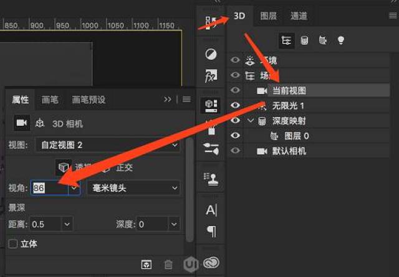Select the 3D camera icon in 属性 panel
399x277 pixels.
tap(22, 123)
